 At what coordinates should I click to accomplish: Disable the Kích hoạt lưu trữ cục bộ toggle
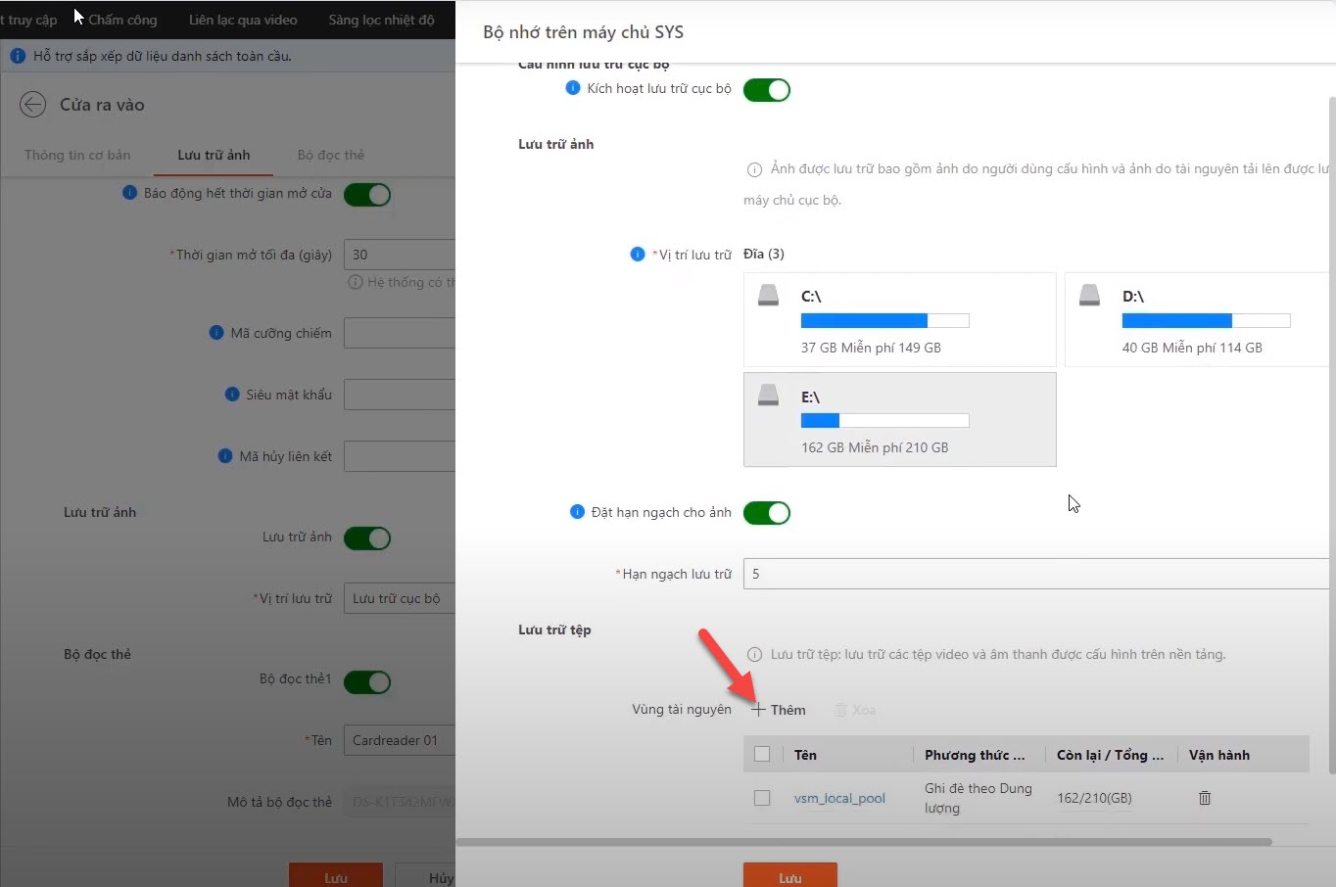pyautogui.click(x=766, y=90)
